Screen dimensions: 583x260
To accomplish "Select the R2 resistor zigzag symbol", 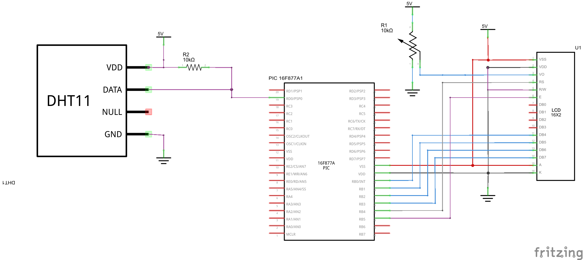I will (x=194, y=67).
